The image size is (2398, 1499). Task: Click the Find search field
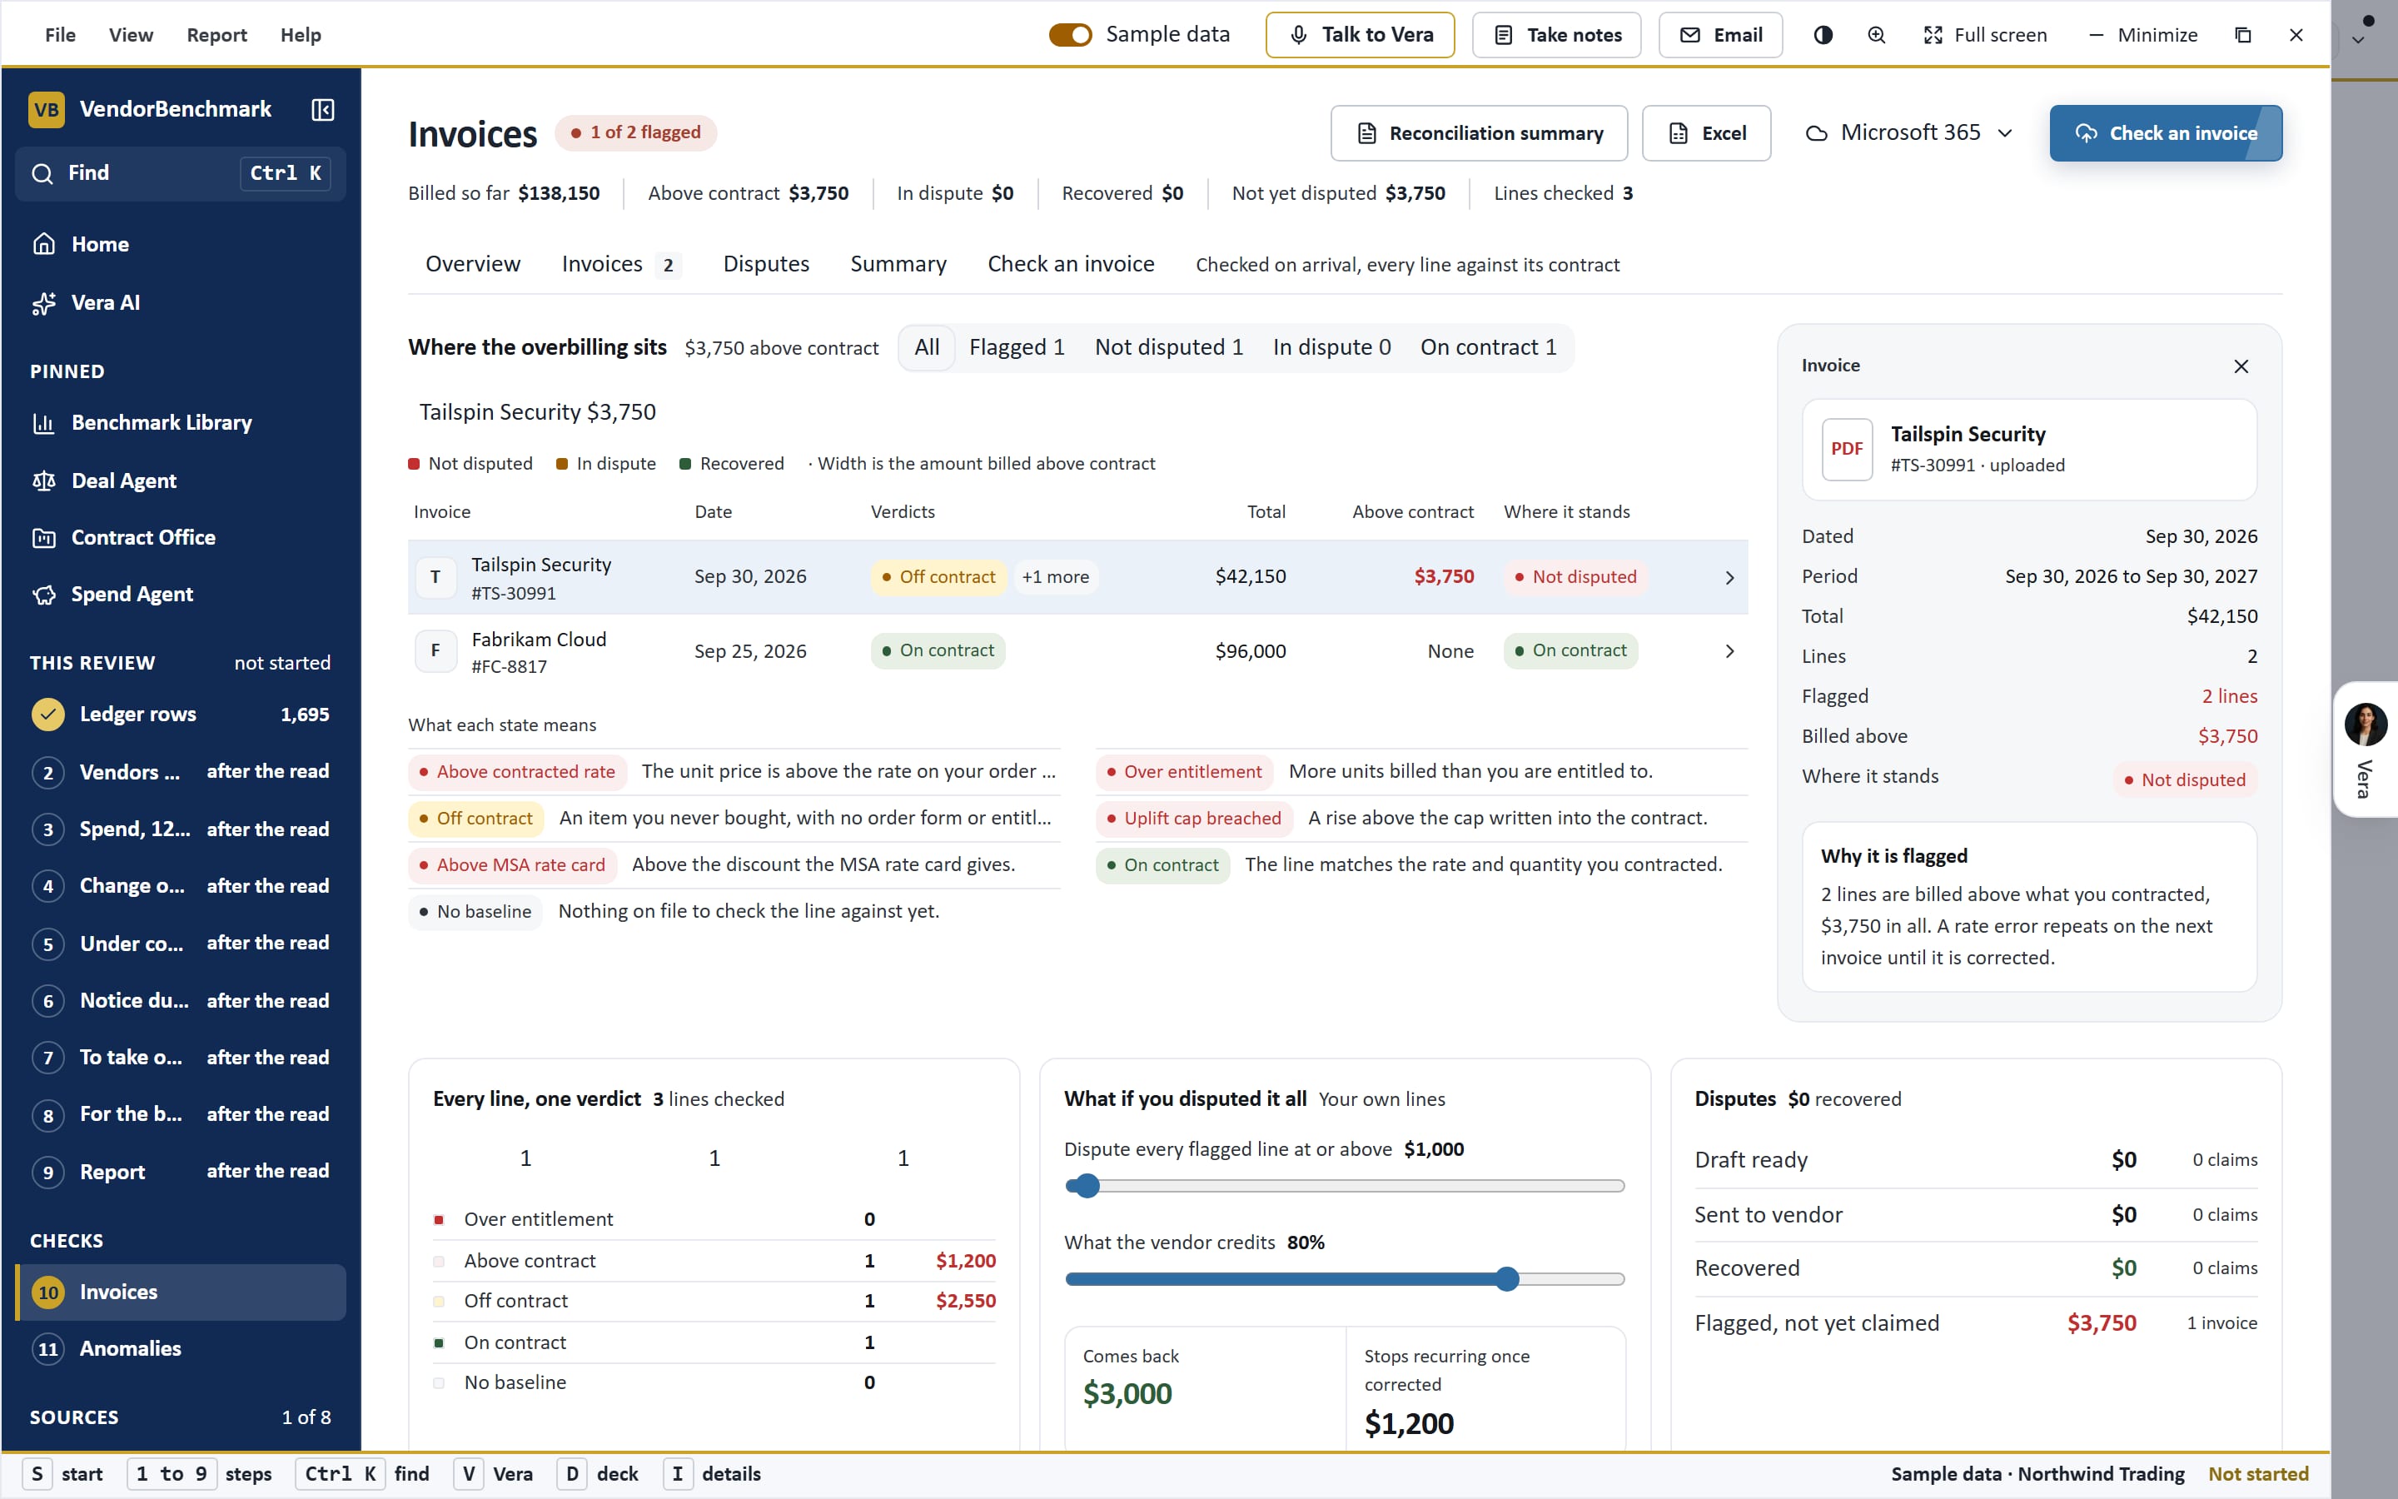tap(181, 173)
